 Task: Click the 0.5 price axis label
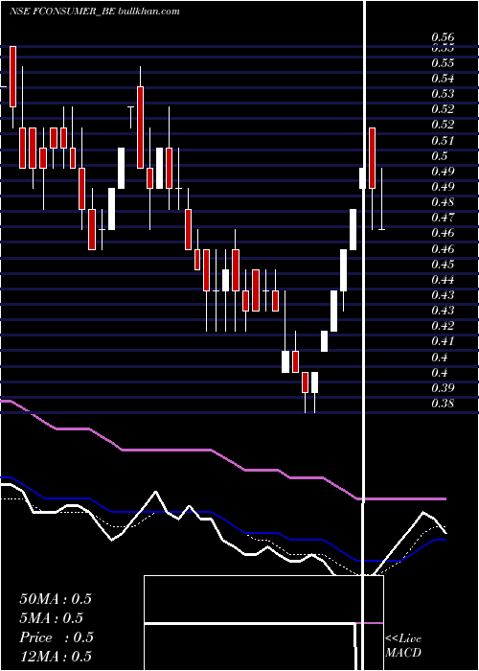[x=440, y=155]
